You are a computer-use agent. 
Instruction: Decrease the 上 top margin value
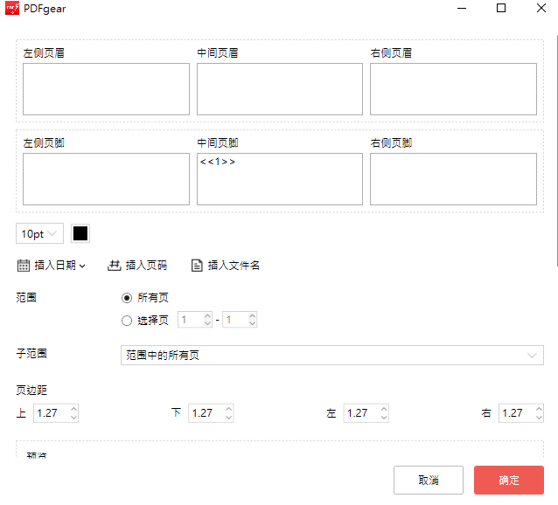tap(73, 418)
